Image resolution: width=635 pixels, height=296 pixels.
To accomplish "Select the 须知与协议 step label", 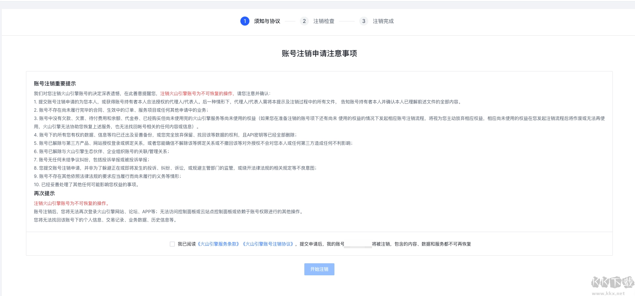I will (267, 21).
